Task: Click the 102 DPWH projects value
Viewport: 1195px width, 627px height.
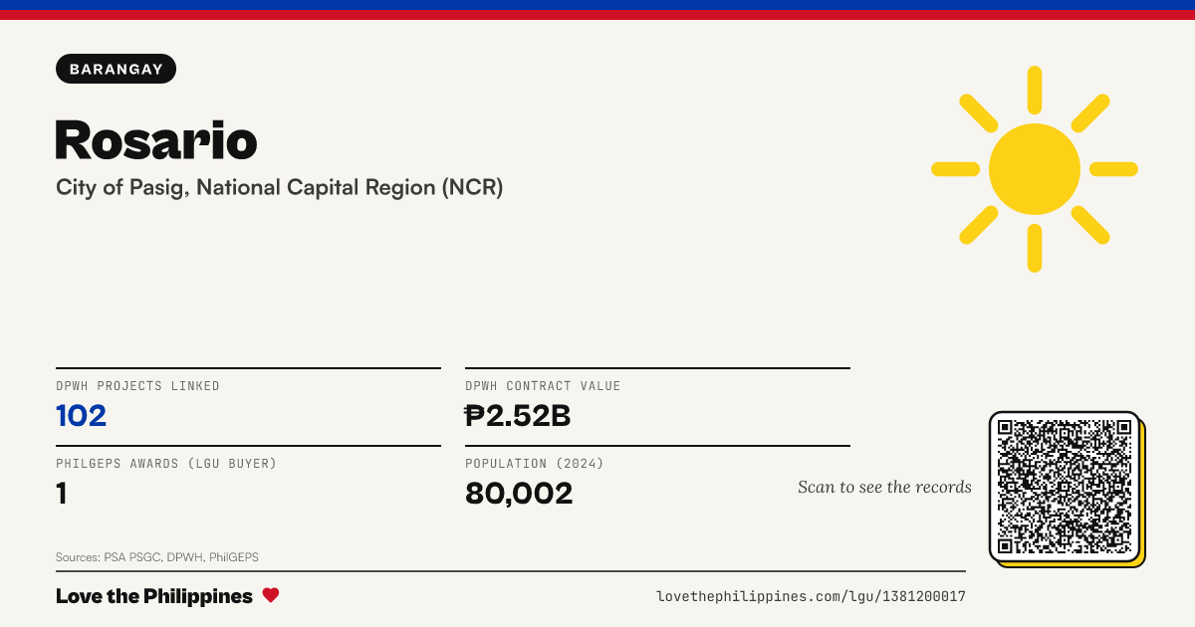Action: (82, 416)
